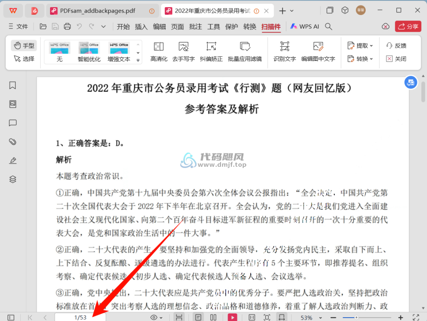Open the 开始 ribbon tab

pyautogui.click(x=123, y=27)
